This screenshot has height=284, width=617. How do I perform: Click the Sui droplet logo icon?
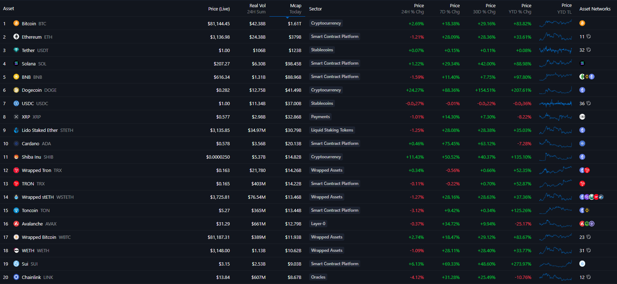(16, 264)
